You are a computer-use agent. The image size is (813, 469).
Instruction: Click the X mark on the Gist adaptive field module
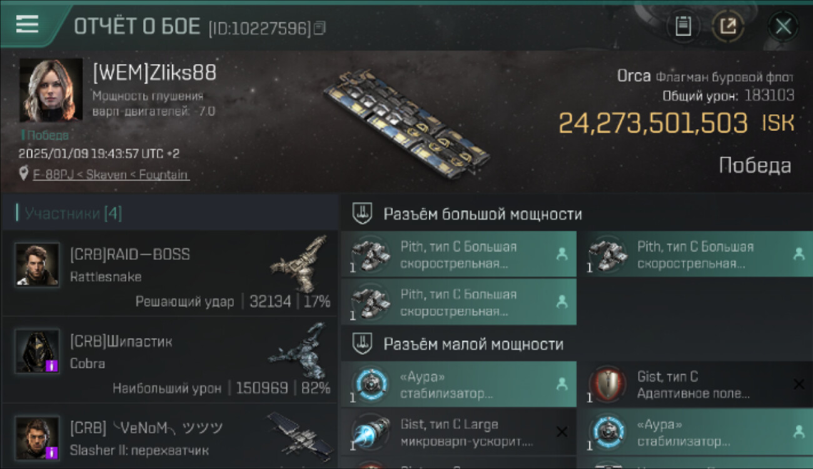click(x=799, y=384)
